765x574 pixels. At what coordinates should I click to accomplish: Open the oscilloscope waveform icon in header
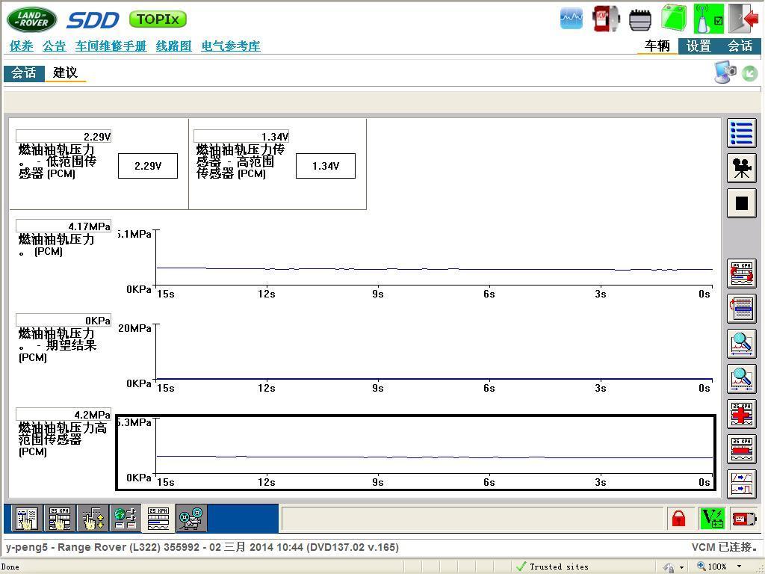pos(572,19)
